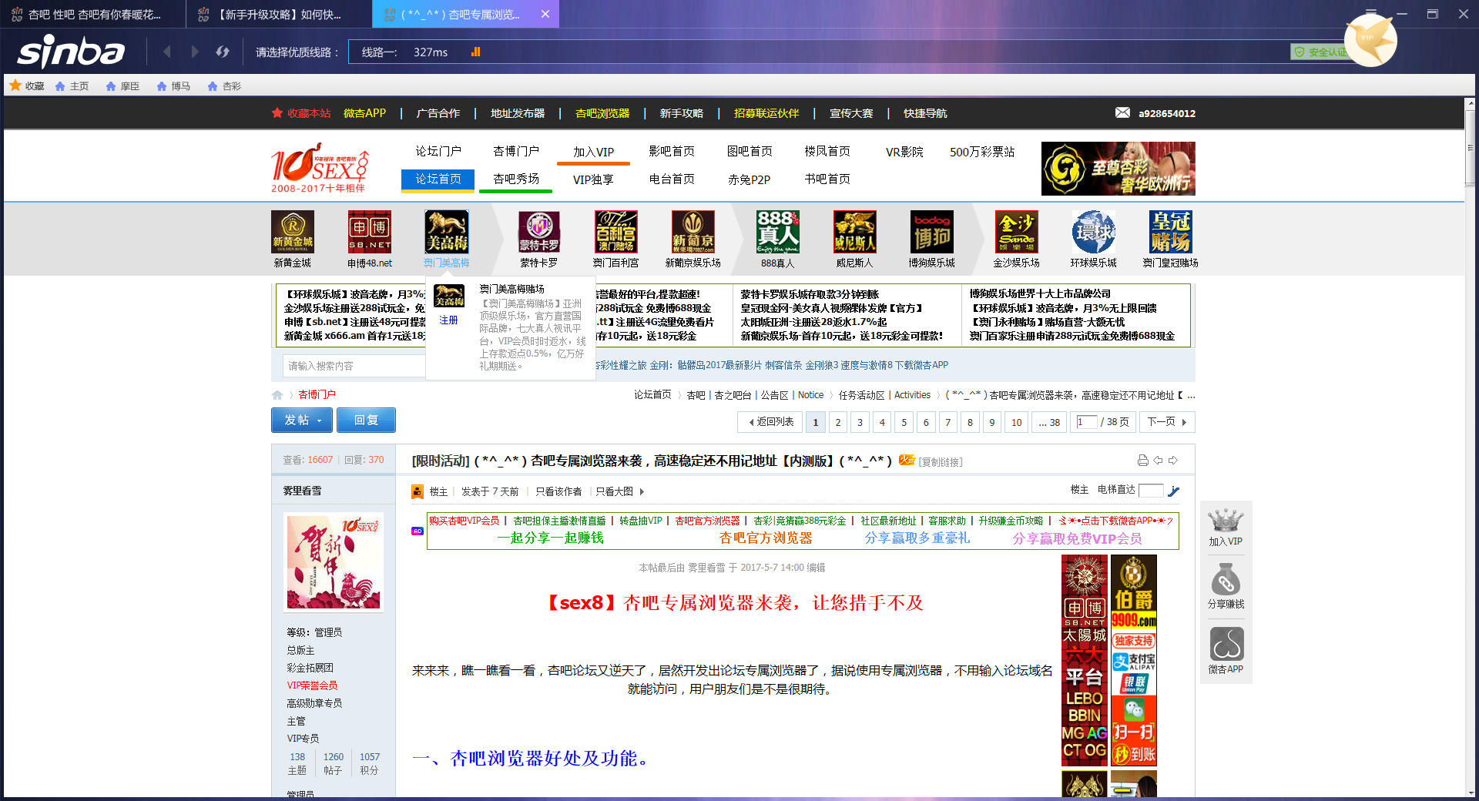Viewport: 1479px width, 801px height.
Task: Click the 回复 reply button
Action: click(367, 420)
